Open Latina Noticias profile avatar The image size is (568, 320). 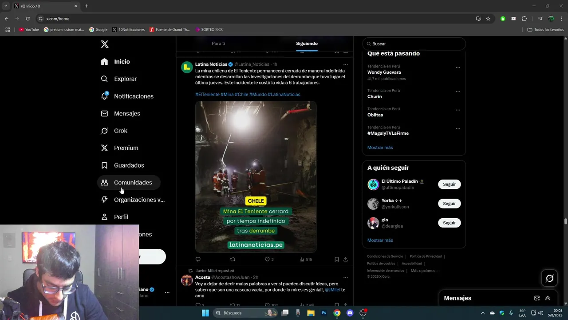(x=187, y=67)
